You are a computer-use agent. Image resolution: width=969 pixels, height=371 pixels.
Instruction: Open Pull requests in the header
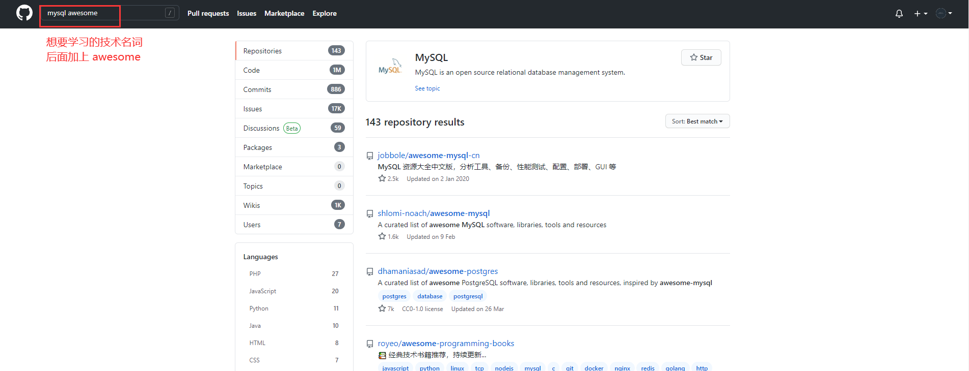click(208, 13)
